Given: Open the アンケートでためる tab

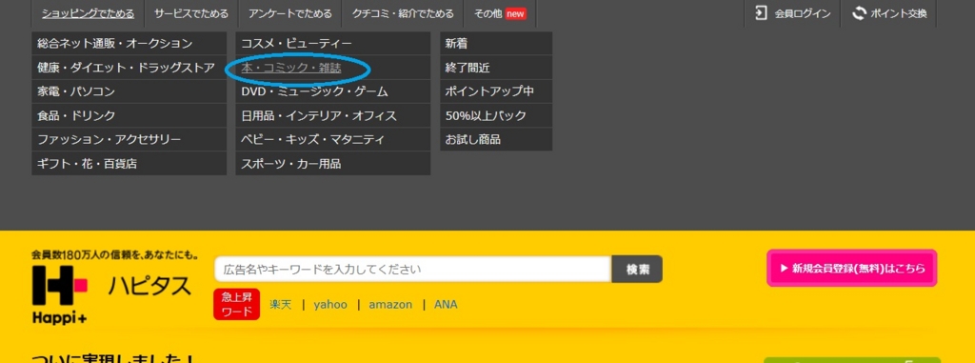Looking at the screenshot, I should [x=289, y=13].
